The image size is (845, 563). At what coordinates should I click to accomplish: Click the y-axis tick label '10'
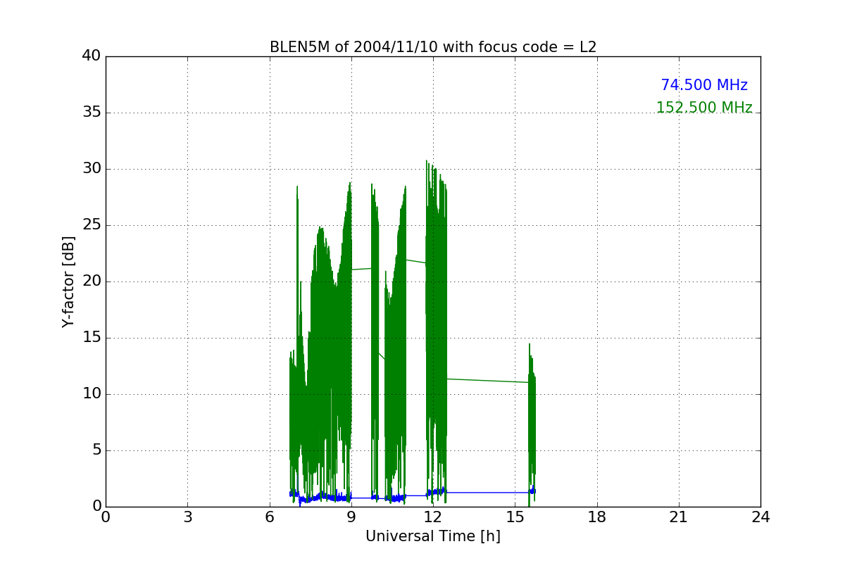[92, 393]
